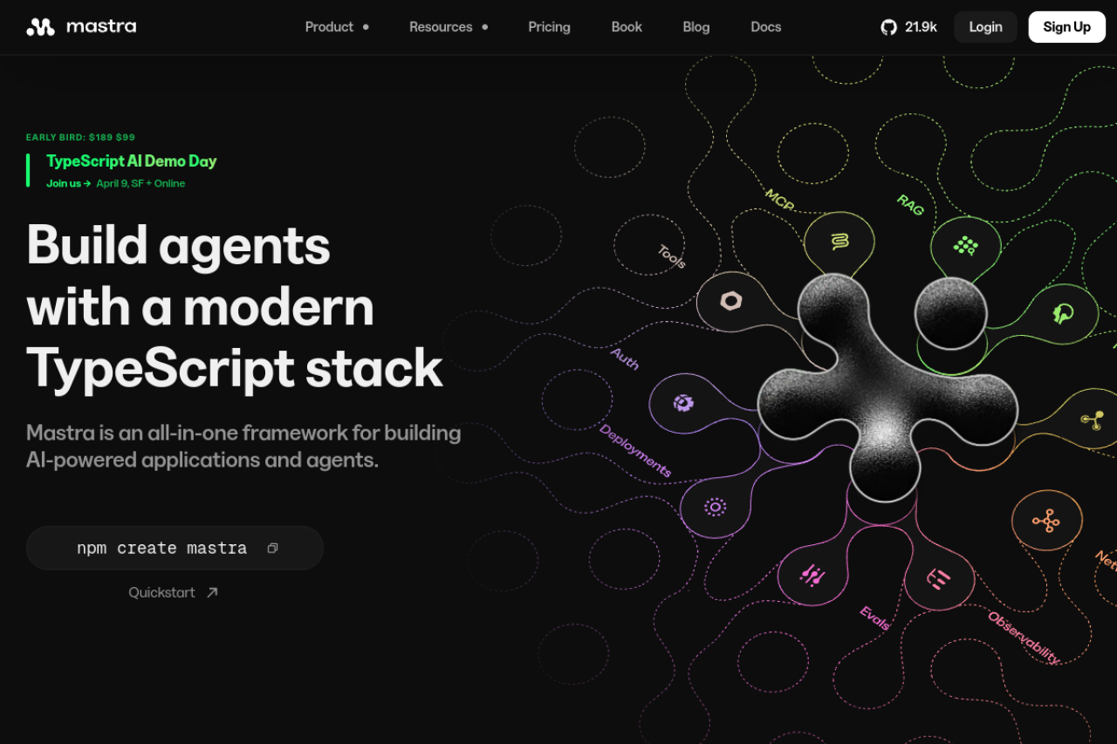Click the green dot-grid icon below RAG
Image resolution: width=1117 pixels, height=744 pixels.
965,246
